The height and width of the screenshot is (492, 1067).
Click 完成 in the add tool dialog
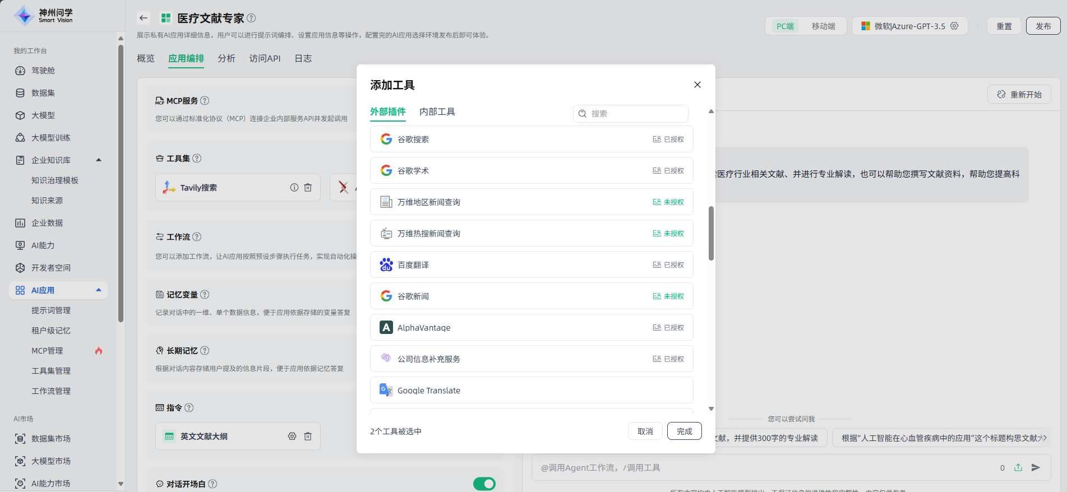(x=685, y=431)
